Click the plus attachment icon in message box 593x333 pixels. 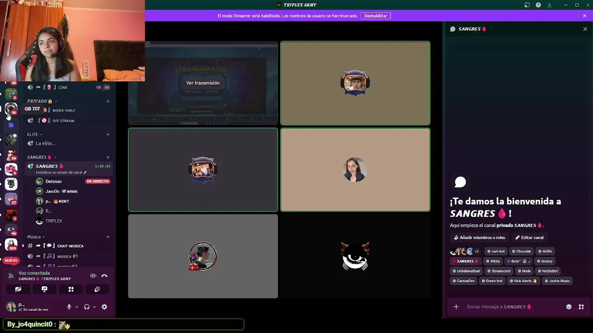[x=456, y=307]
